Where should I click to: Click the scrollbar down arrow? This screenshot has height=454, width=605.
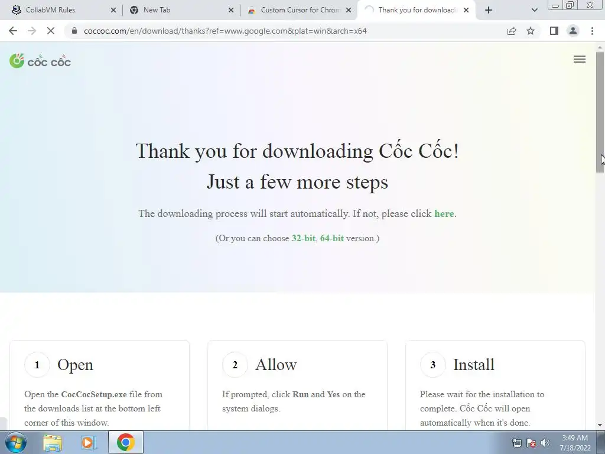coord(600,425)
